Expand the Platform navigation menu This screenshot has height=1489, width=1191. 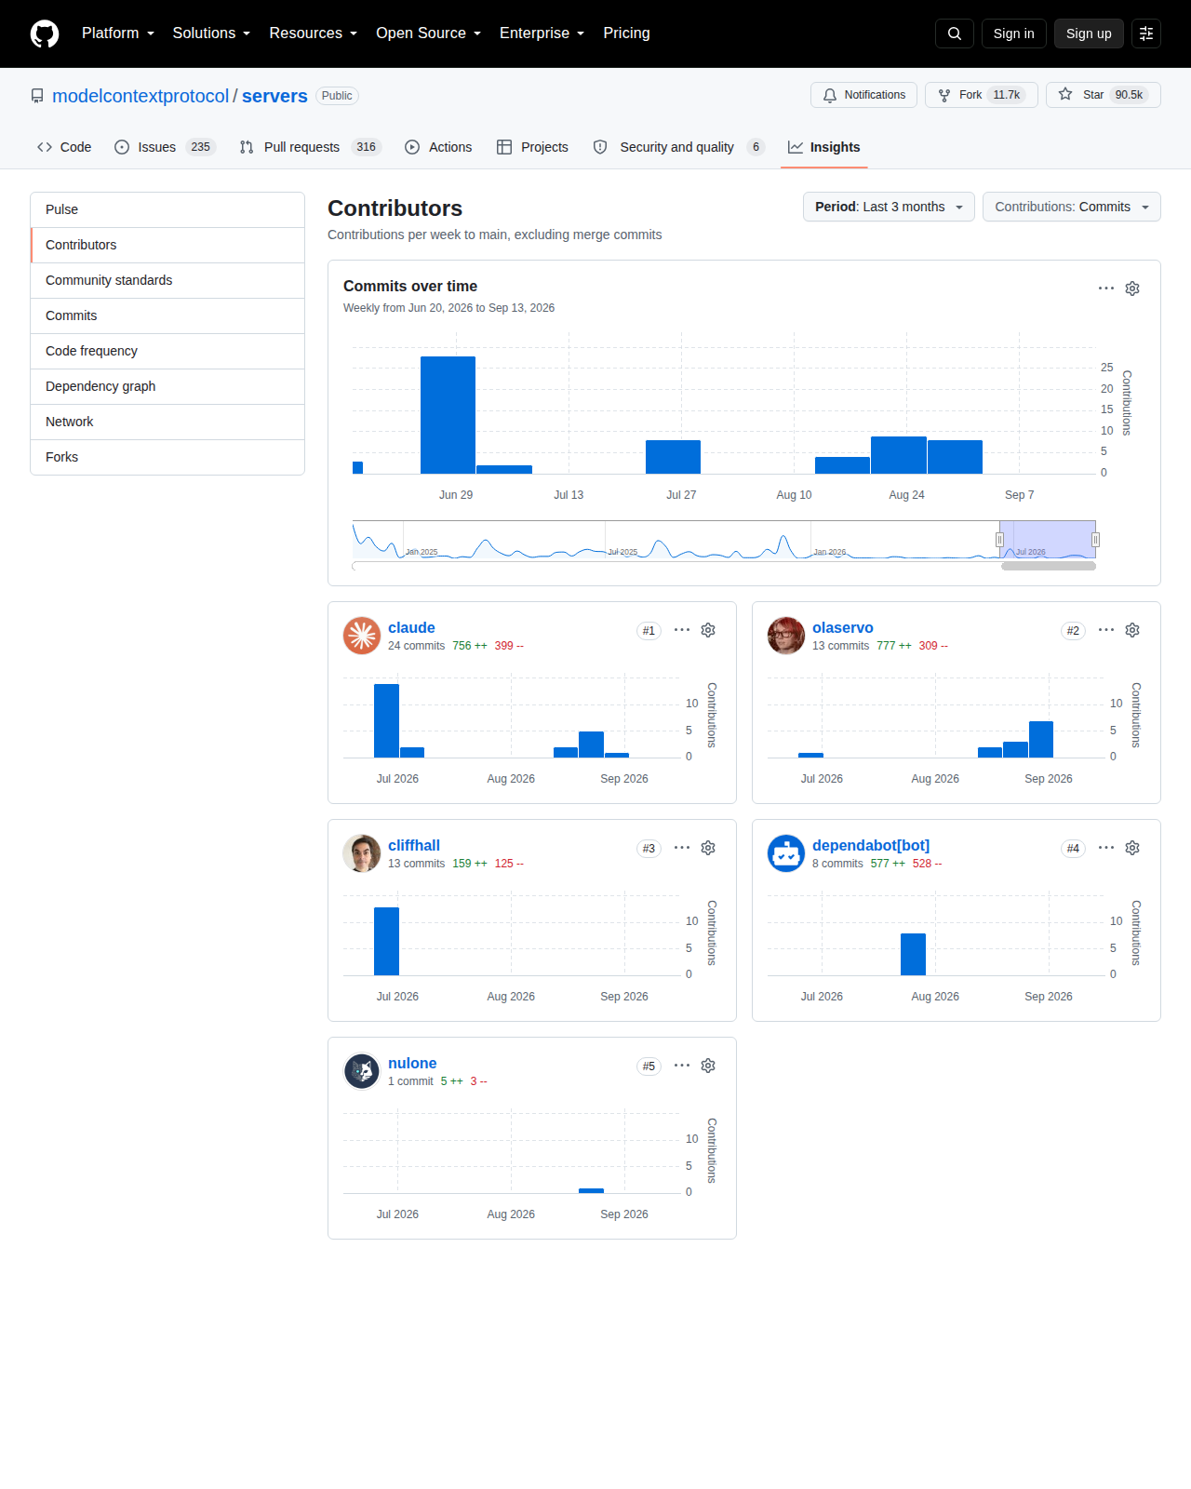[x=118, y=34]
